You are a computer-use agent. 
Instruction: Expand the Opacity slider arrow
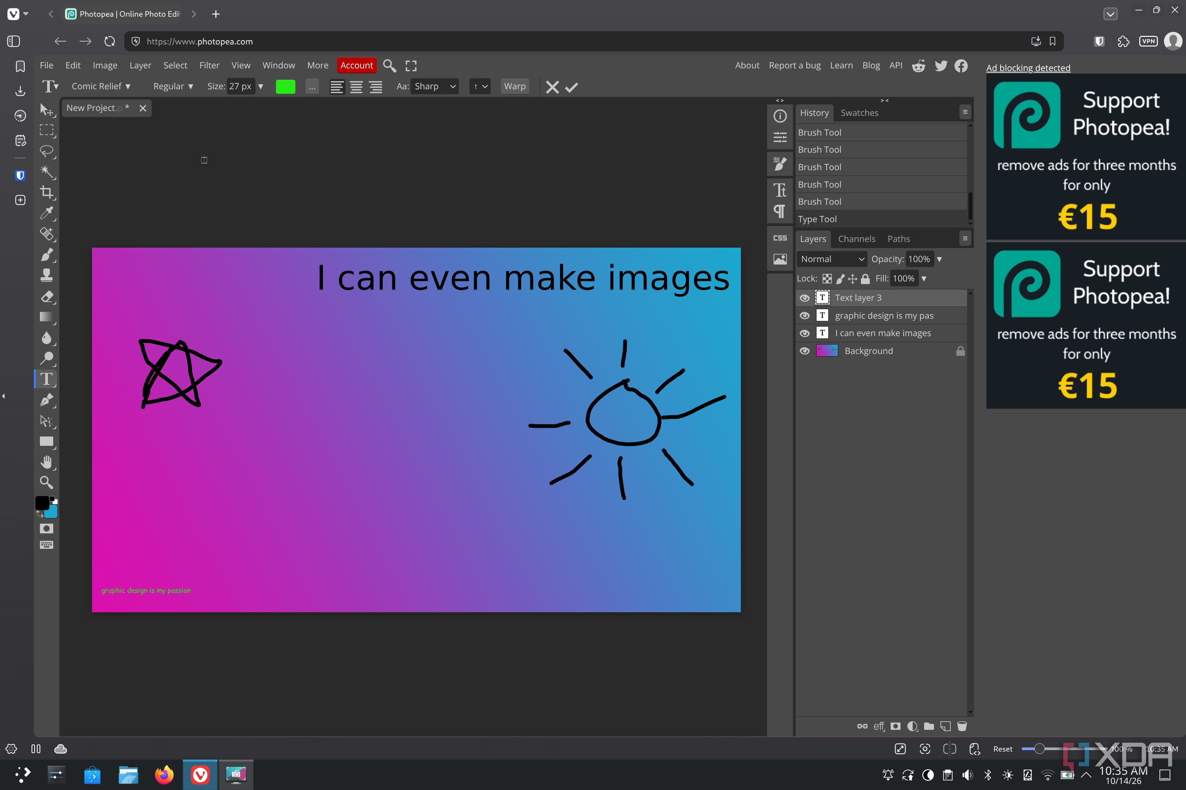(939, 259)
